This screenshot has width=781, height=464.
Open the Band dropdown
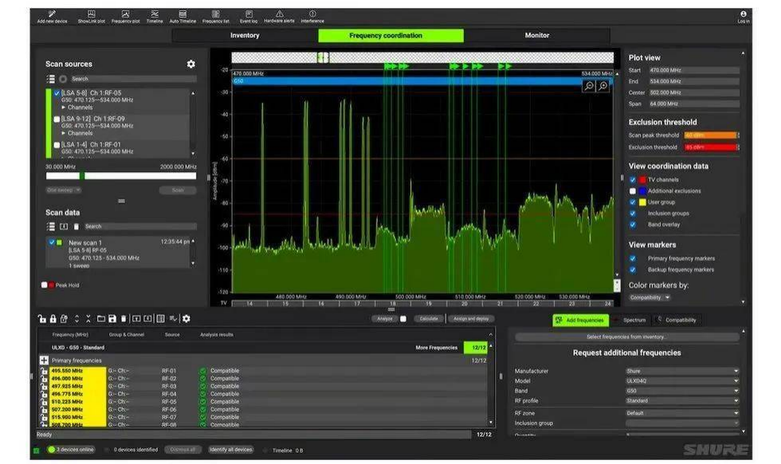click(x=682, y=391)
